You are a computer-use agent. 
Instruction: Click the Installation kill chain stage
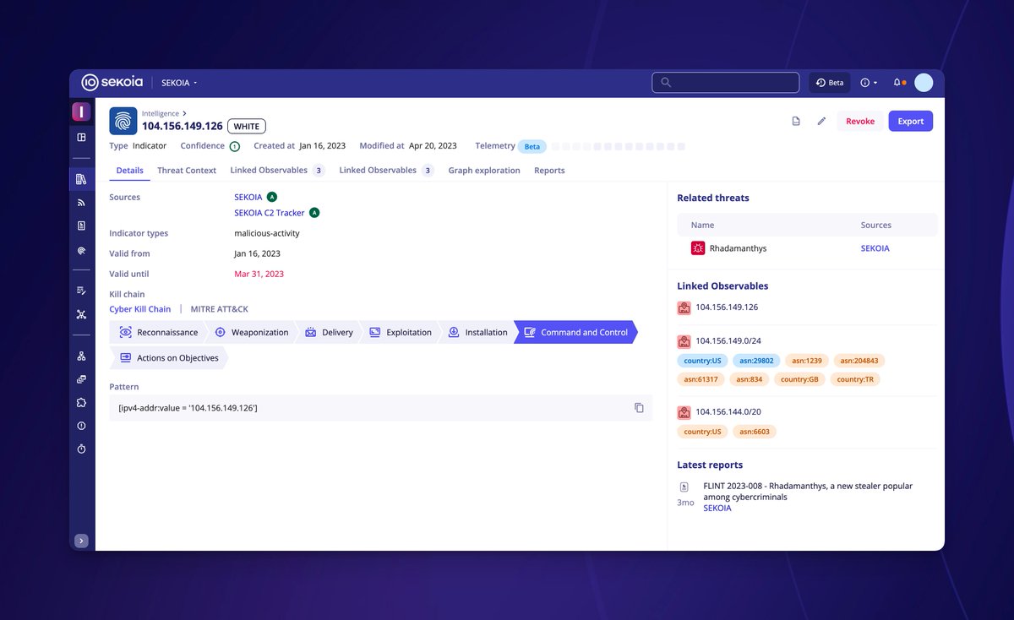(478, 333)
